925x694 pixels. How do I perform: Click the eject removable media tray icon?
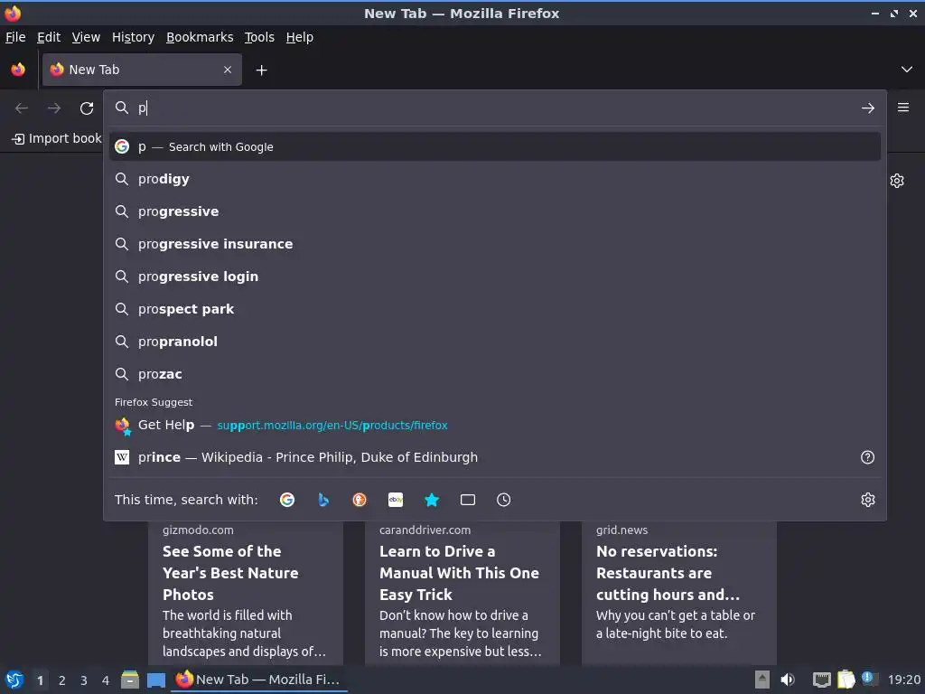point(762,680)
